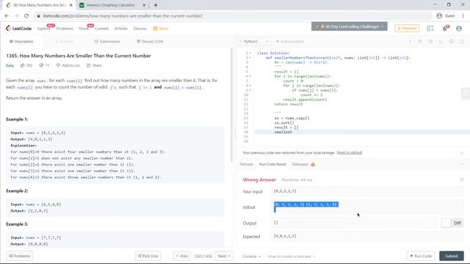
Task: Click the Premium button
Action: pos(407,28)
